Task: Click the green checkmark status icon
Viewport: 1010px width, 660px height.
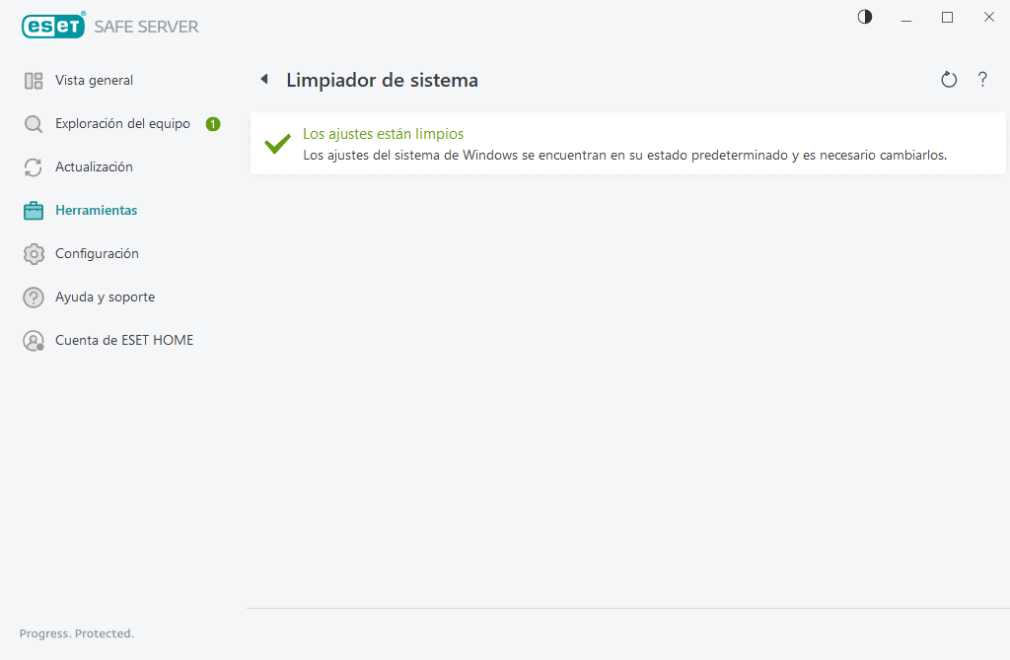Action: coord(275,142)
